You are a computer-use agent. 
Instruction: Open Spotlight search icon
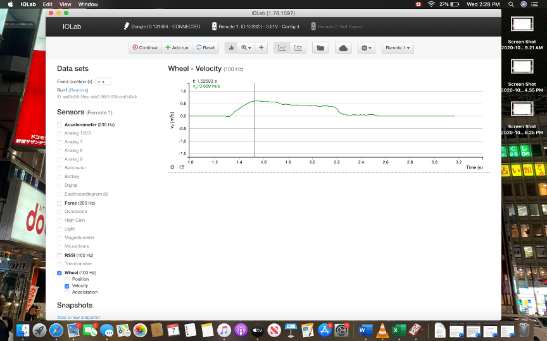tap(511, 4)
